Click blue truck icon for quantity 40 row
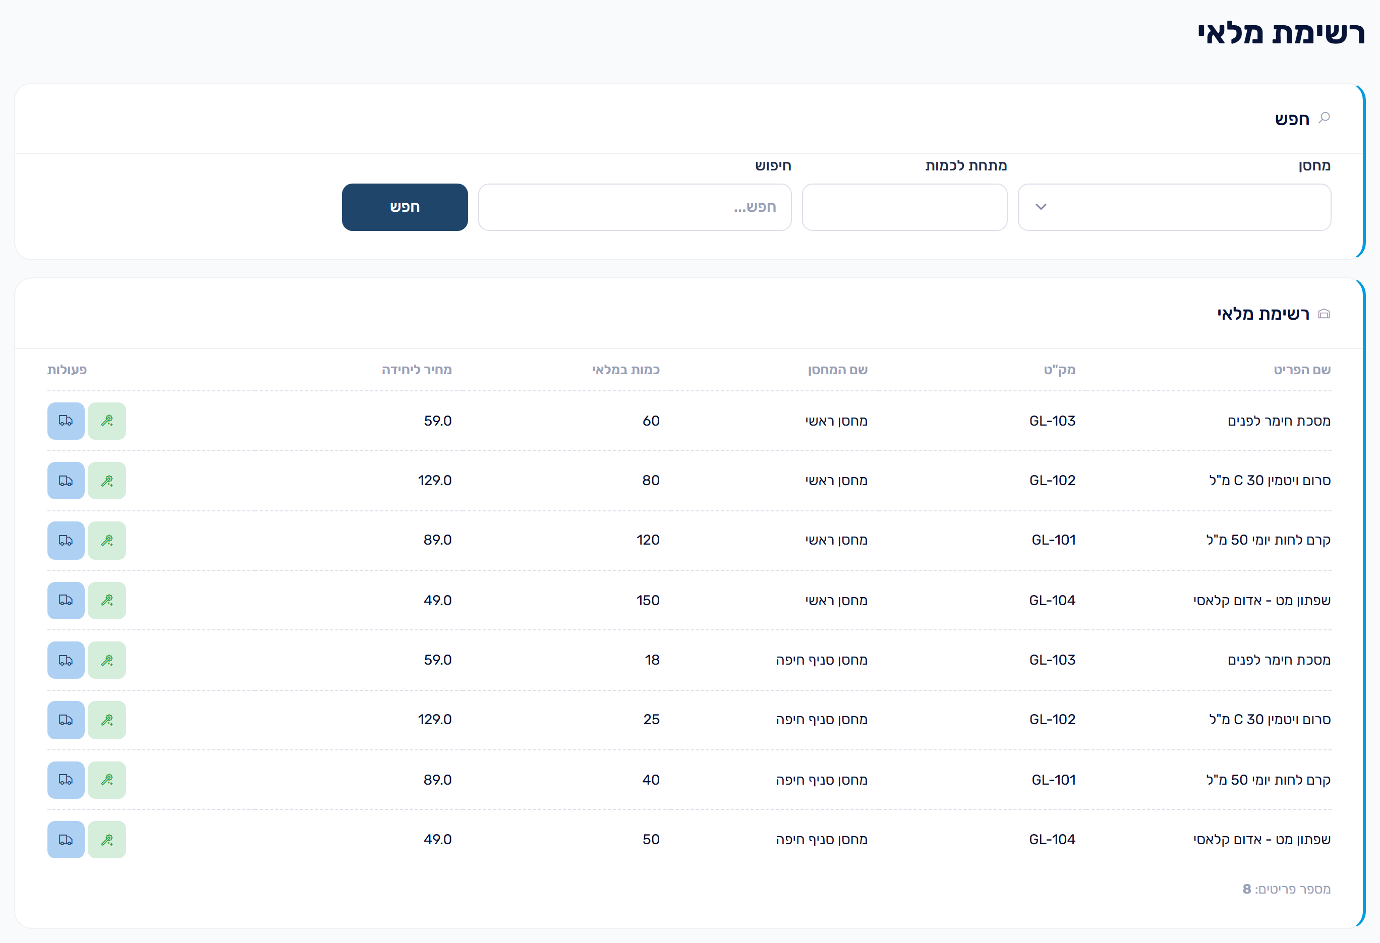 [x=66, y=780]
